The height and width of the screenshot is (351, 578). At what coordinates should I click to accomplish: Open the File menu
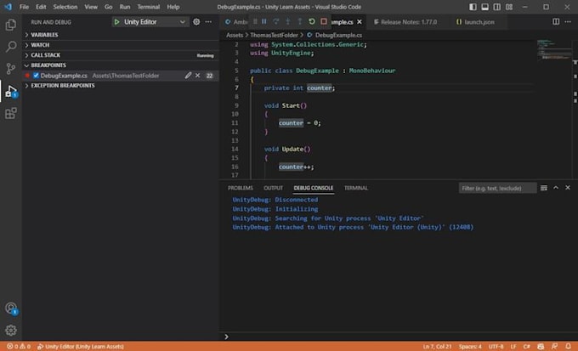pyautogui.click(x=24, y=7)
